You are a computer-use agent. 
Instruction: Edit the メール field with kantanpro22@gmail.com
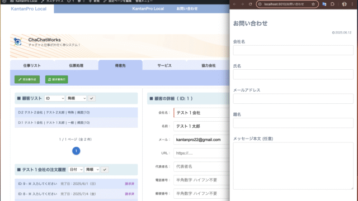pyautogui.click(x=201, y=140)
